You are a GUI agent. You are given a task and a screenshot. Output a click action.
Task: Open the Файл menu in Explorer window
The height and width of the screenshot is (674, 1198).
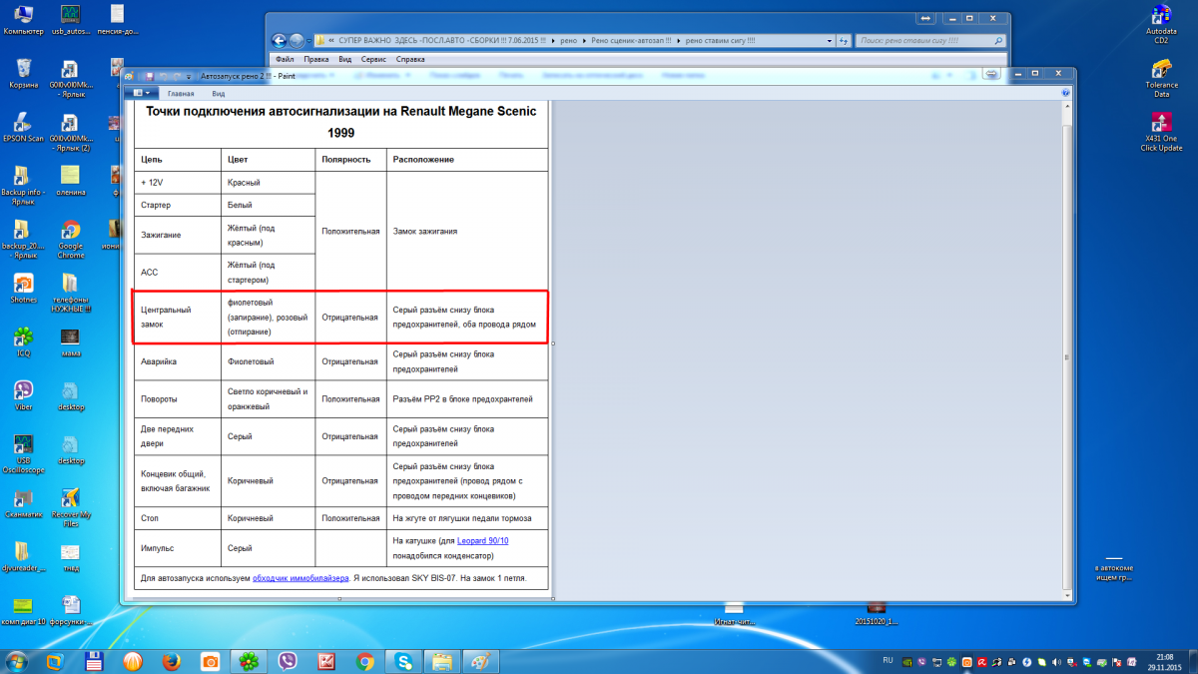(x=285, y=59)
